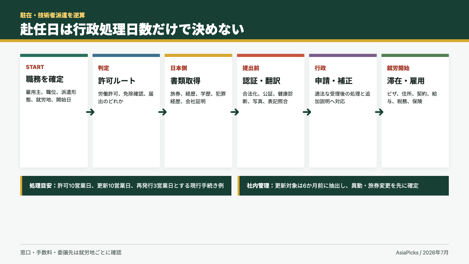The width and height of the screenshot is (469, 264).
Task: Click the subtitle 駐在・技術者派遣を逆算
Action: [x=52, y=15]
